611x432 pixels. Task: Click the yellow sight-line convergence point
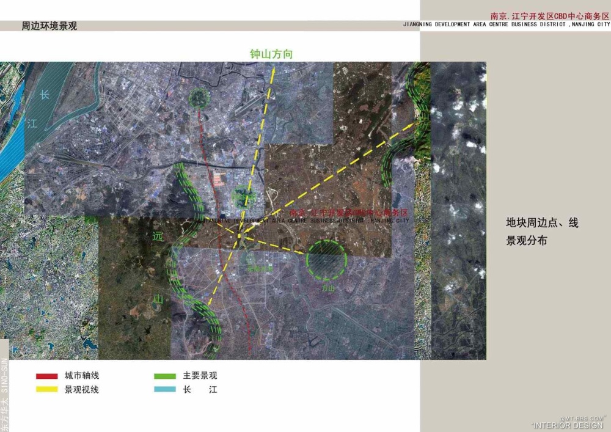pyautogui.click(x=241, y=235)
